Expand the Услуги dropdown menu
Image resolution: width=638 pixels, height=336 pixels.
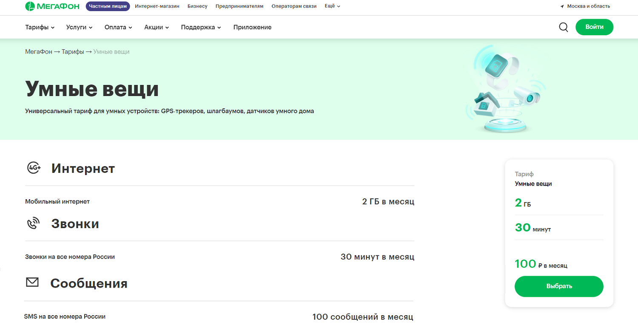tap(80, 27)
